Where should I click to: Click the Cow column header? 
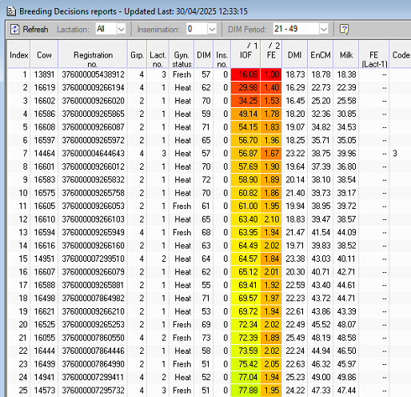point(44,54)
